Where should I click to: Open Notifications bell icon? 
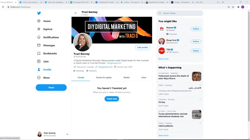[39, 37]
